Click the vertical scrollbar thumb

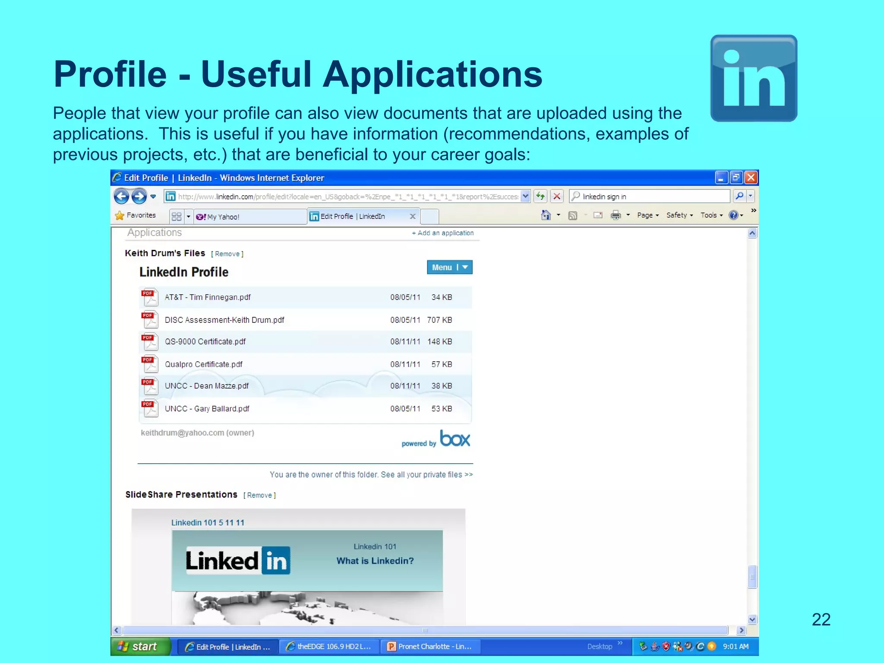[x=752, y=577]
